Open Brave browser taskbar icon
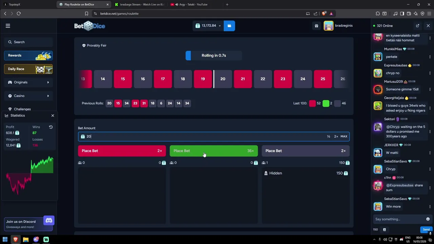Image resolution: width=434 pixels, height=244 pixels. click(15, 240)
